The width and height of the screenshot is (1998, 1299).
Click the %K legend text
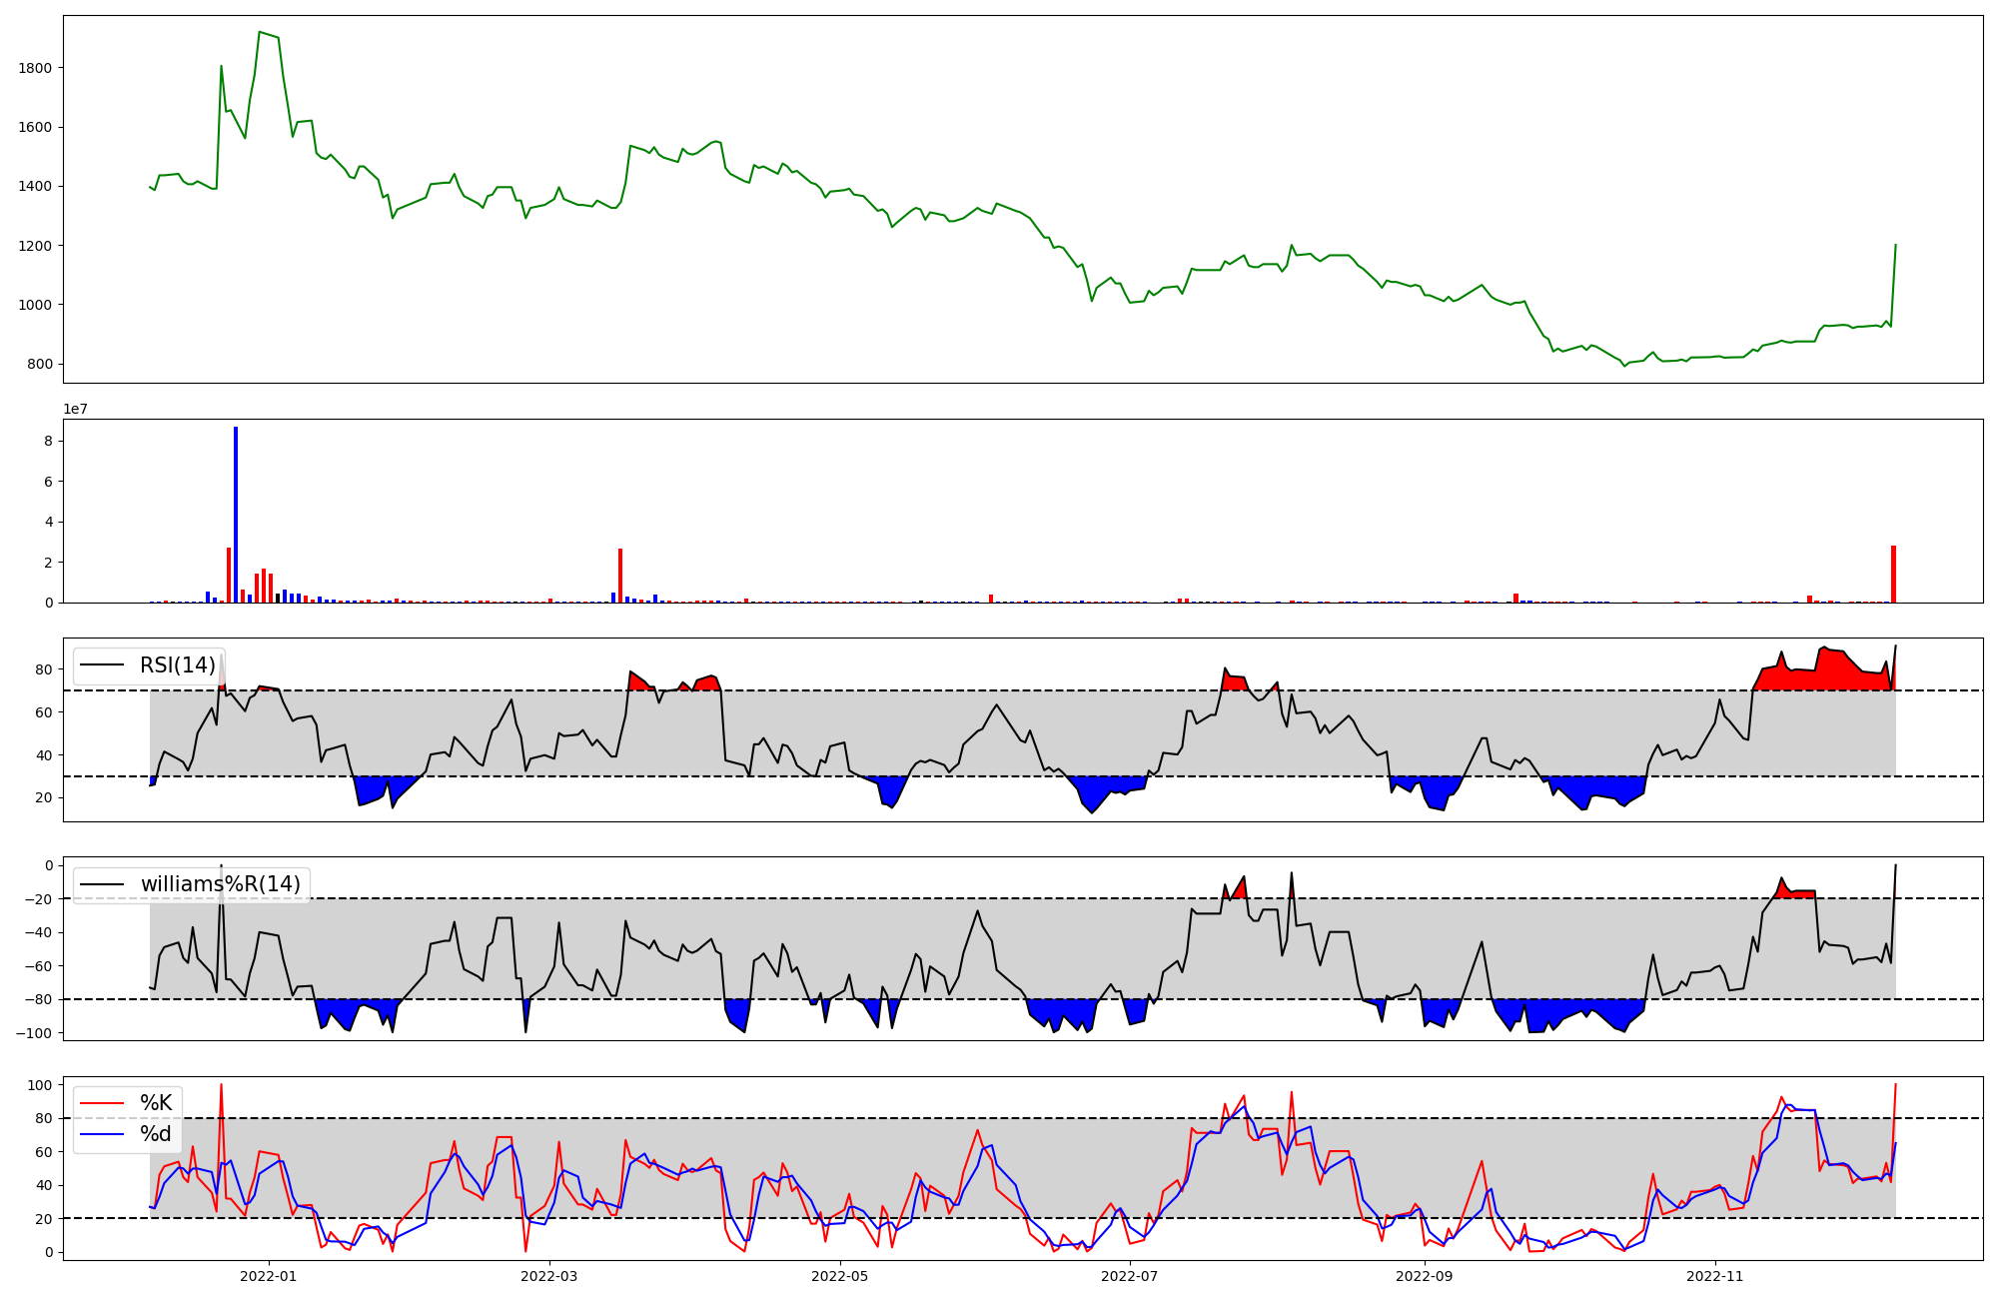click(156, 1103)
